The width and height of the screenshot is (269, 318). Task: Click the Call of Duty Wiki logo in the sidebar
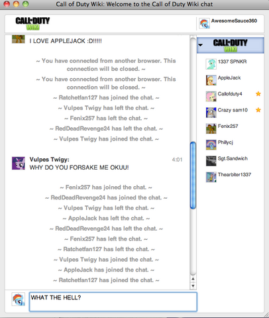click(x=230, y=45)
